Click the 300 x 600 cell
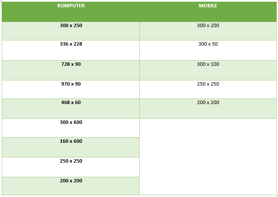Viewport: 278px width, 197px height. 71,123
